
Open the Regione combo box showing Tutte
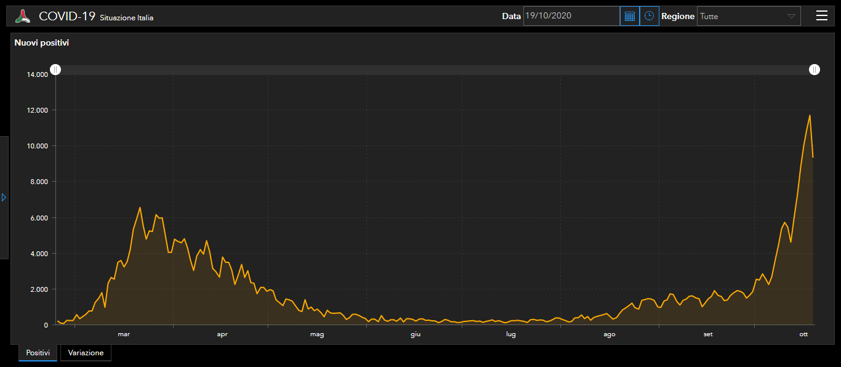click(749, 17)
